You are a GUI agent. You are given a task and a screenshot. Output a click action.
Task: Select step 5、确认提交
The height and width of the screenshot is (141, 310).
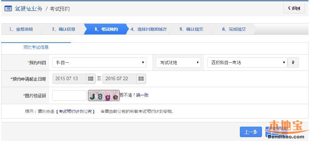(191, 29)
